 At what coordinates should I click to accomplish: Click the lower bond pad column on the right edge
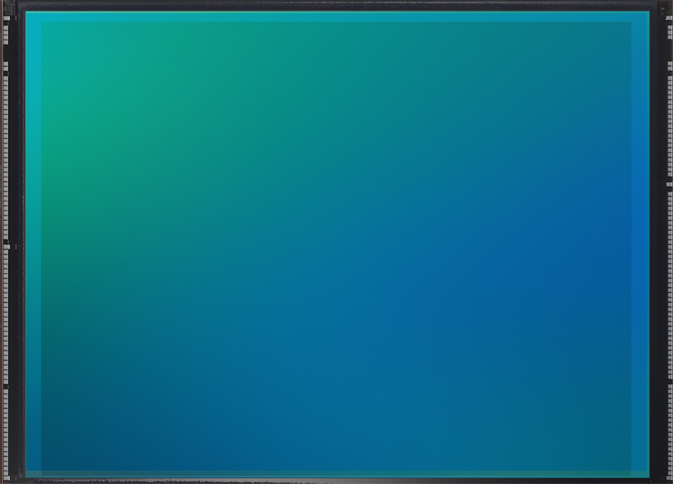[668, 323]
